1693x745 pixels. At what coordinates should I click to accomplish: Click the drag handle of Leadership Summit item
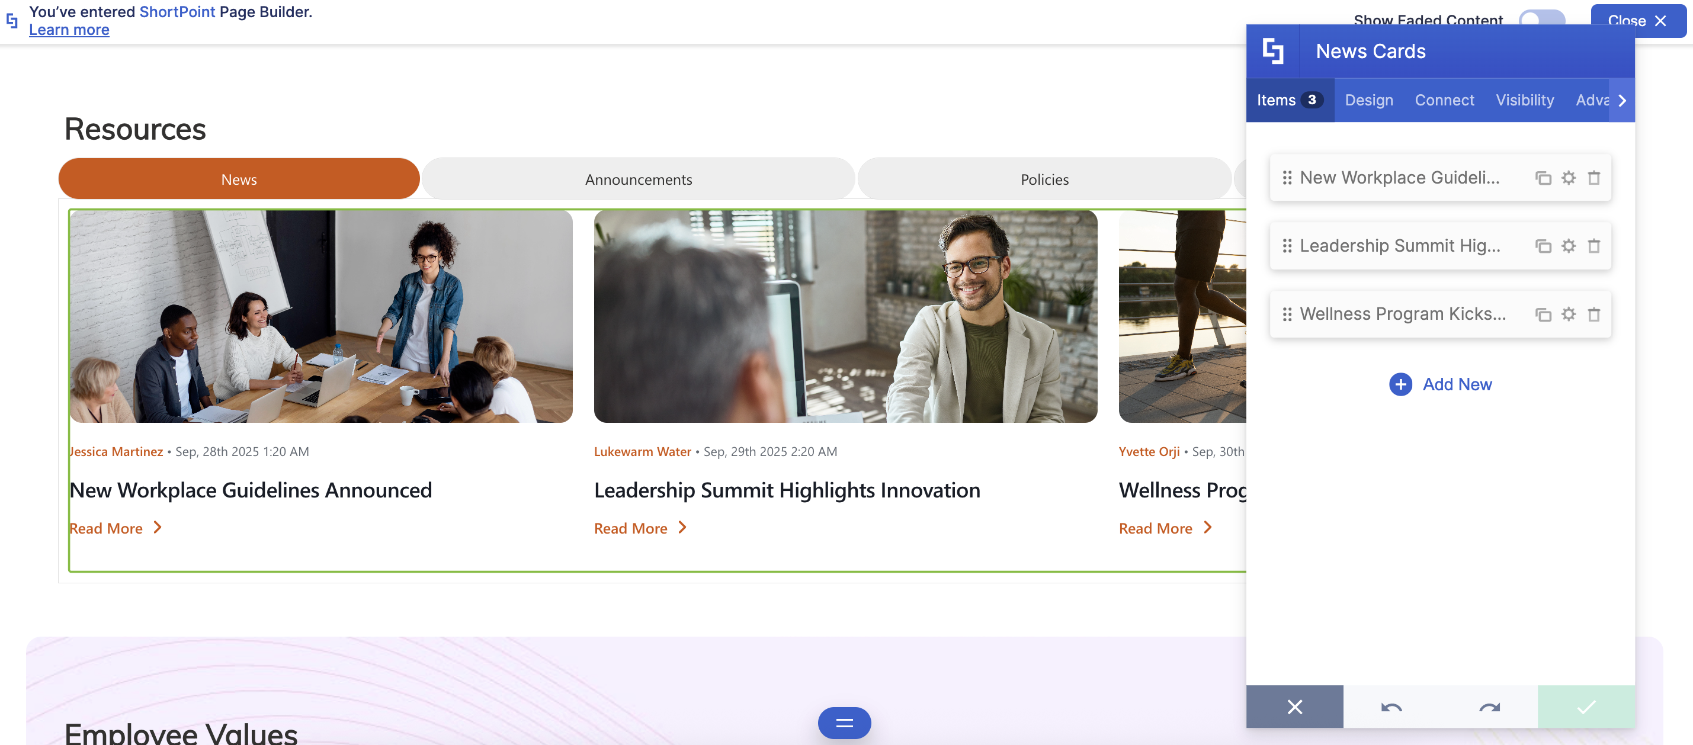pos(1286,246)
